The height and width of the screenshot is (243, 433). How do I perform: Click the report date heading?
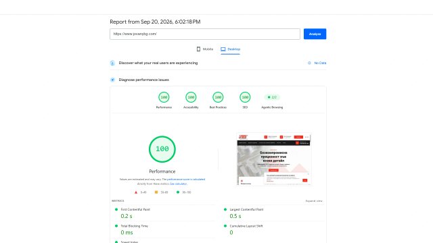[155, 22]
